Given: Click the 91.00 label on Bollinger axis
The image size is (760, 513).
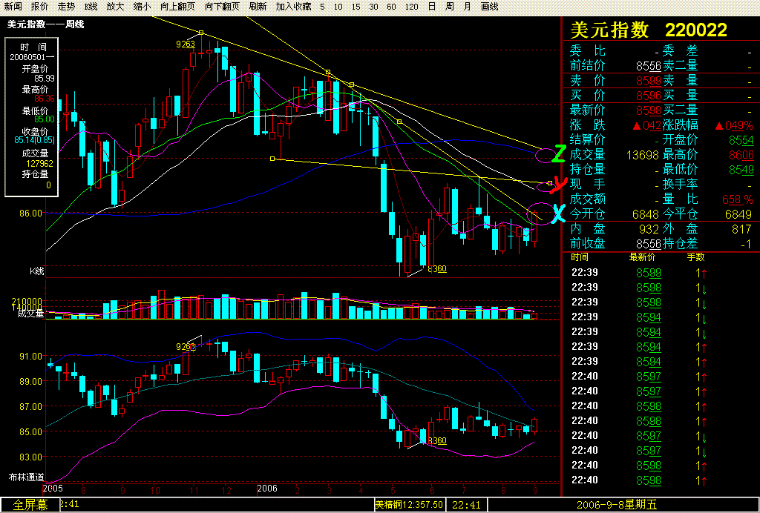Looking at the screenshot, I should (x=31, y=356).
